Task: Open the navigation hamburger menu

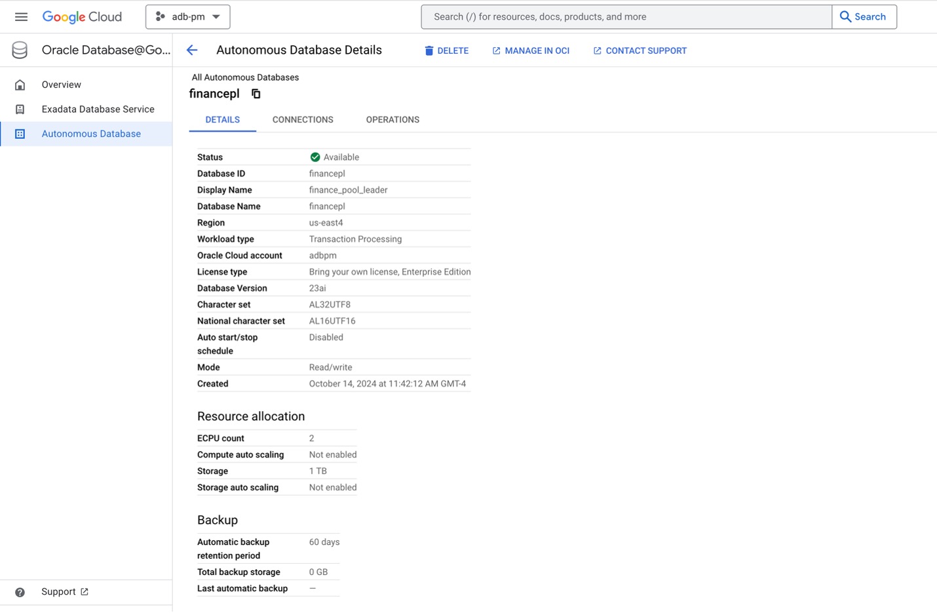Action: pyautogui.click(x=21, y=16)
